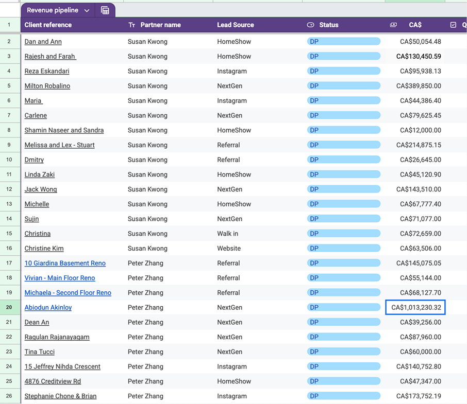This screenshot has width=467, height=404.
Task: Open the Revenue pipeline table dropdown arrow
Action: (87, 11)
